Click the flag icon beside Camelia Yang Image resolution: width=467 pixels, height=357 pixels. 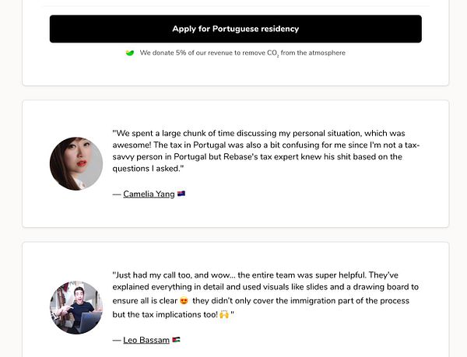point(181,194)
